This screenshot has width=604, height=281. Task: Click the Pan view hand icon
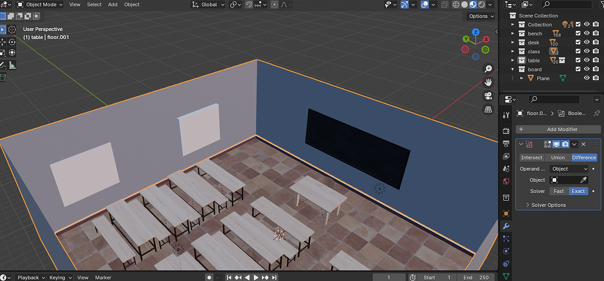pyautogui.click(x=488, y=82)
